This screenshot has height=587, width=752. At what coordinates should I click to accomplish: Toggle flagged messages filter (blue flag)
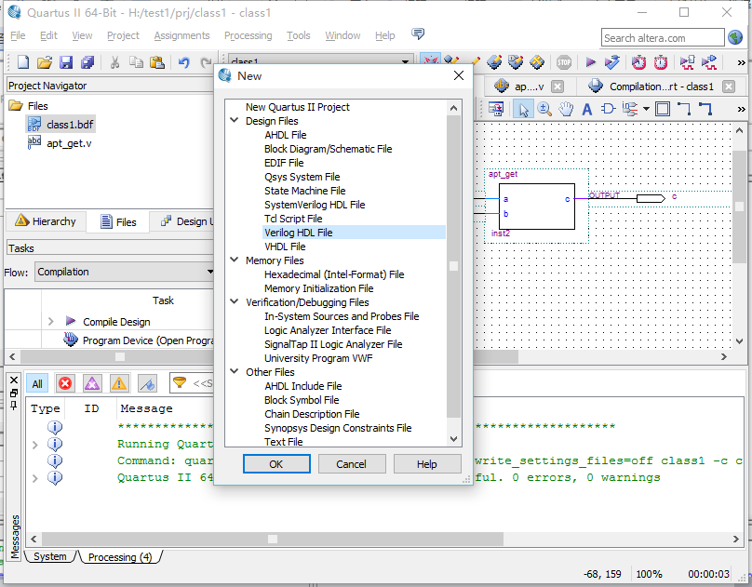[x=147, y=384]
